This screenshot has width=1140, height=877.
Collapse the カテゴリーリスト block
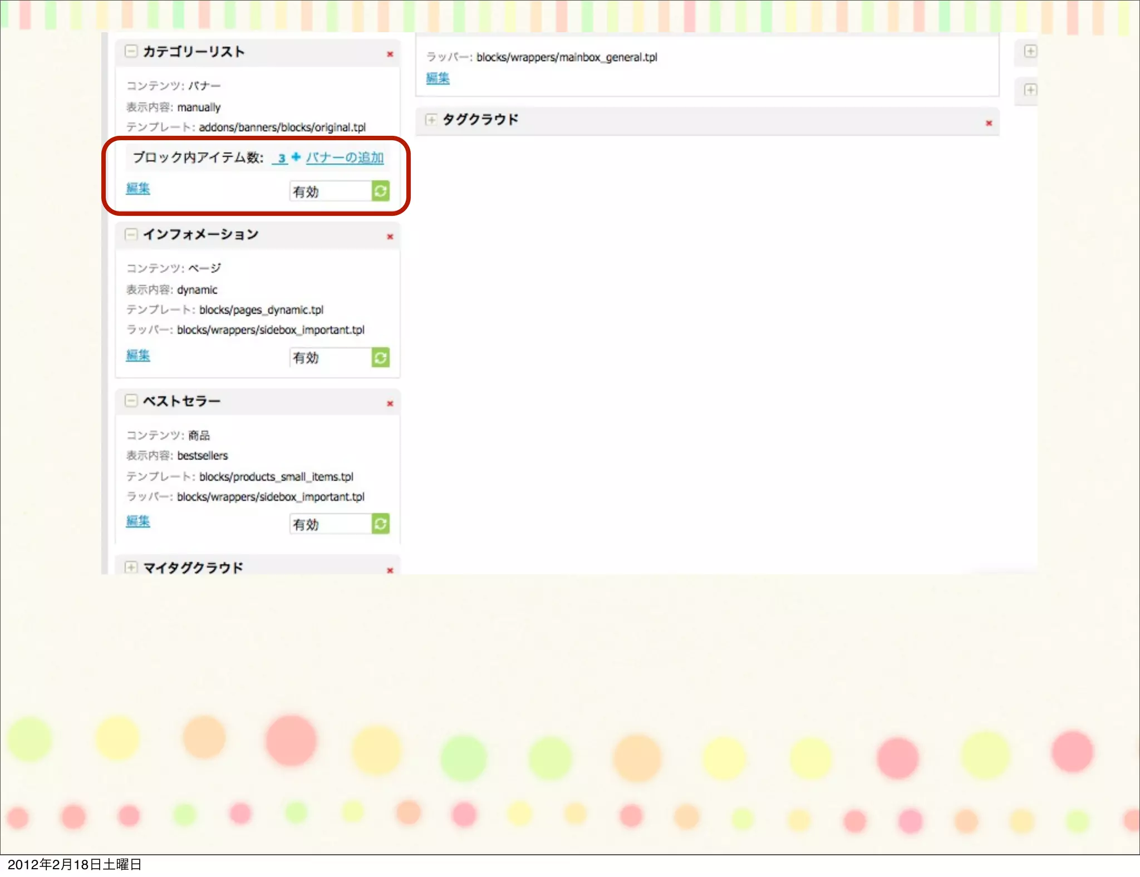pyautogui.click(x=131, y=51)
